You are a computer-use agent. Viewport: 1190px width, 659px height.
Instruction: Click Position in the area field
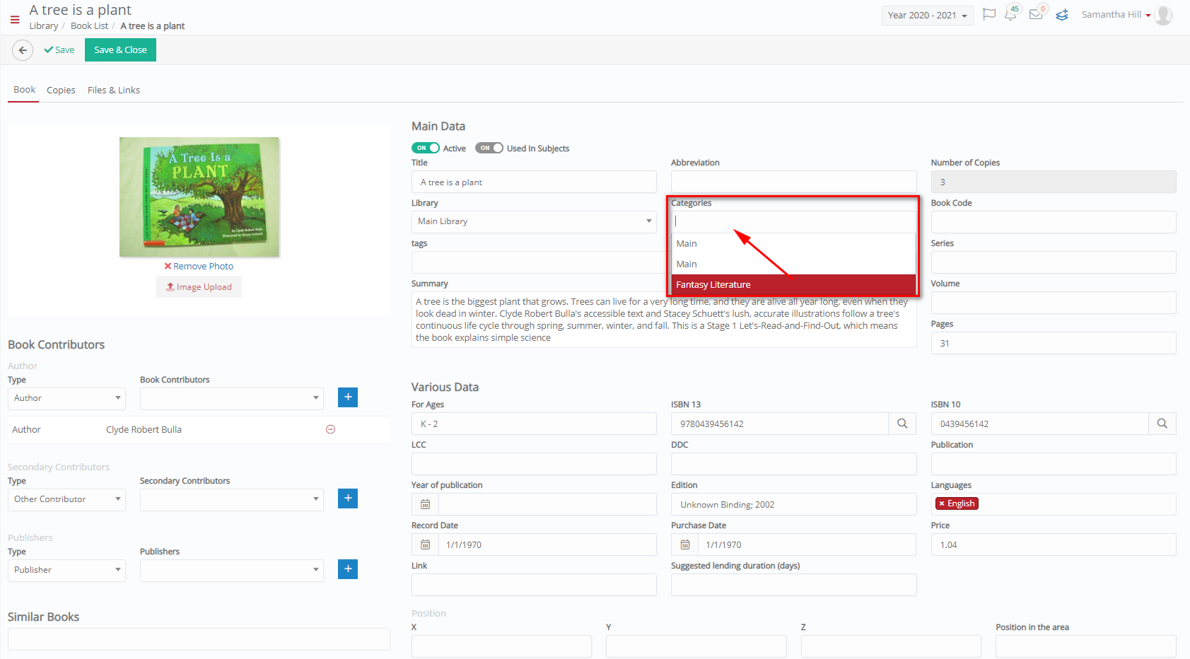[x=1086, y=646]
